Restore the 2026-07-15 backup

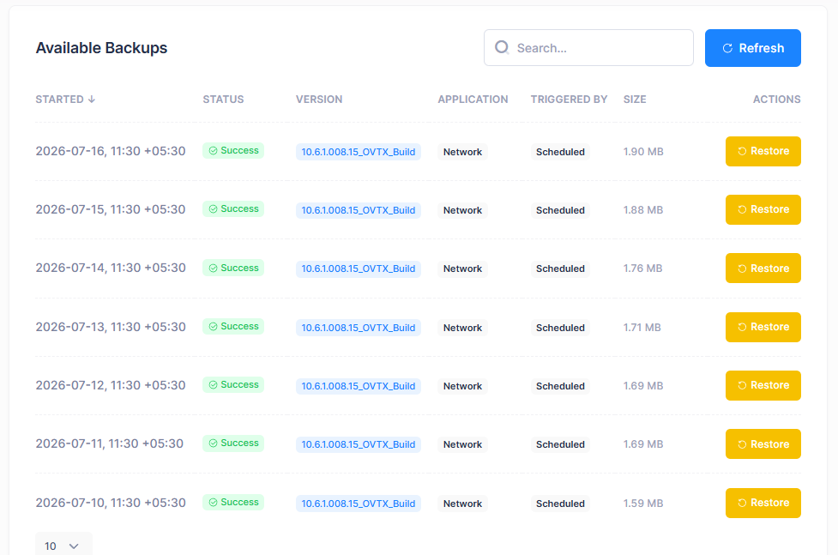tap(763, 209)
